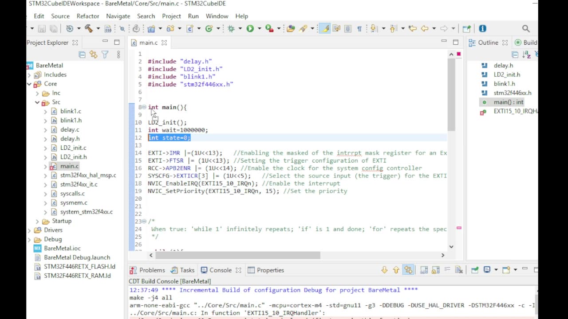
Task: Click the Search flashlight icon in toolbar
Action: [303, 28]
